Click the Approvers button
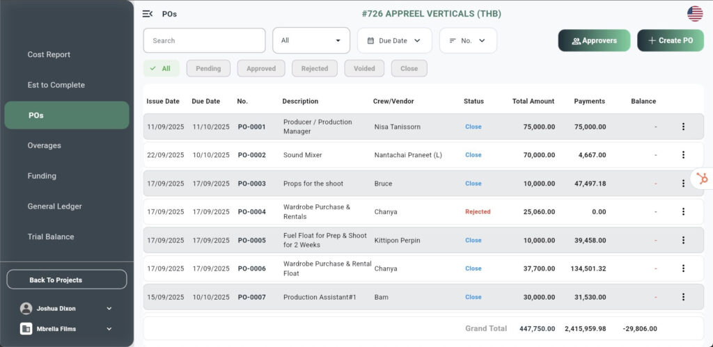Viewport: 713px width, 347px height. (594, 40)
